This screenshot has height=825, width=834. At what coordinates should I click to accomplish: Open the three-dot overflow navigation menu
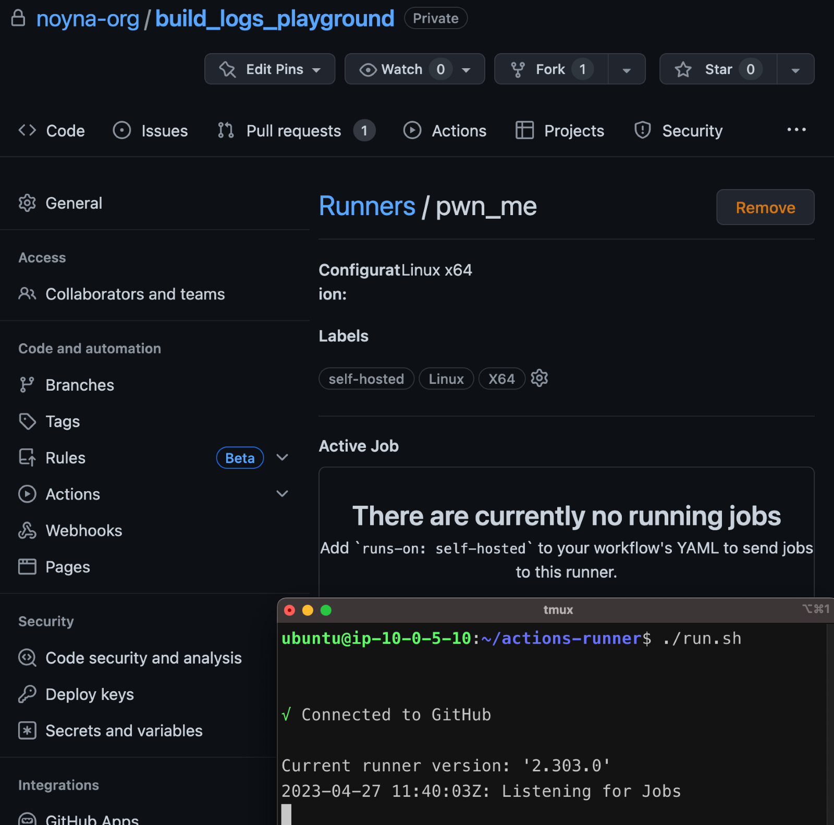(x=796, y=130)
